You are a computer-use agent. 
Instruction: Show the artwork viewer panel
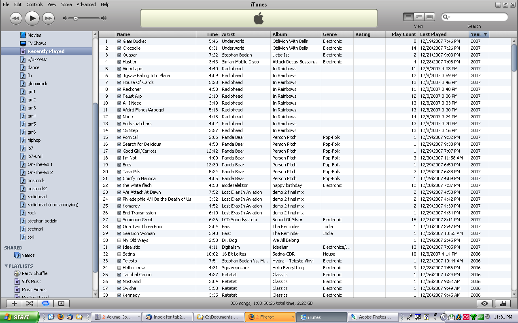(x=61, y=303)
